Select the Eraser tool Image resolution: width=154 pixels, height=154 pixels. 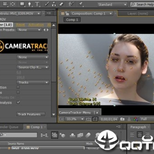point(62,4)
